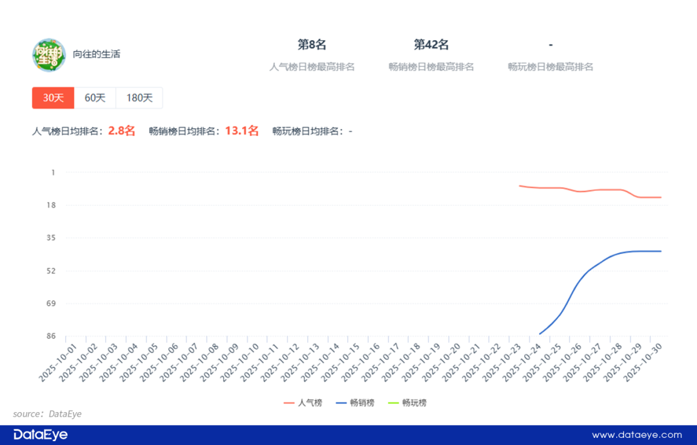Click the 2.8名 popularity average value

pyautogui.click(x=121, y=131)
